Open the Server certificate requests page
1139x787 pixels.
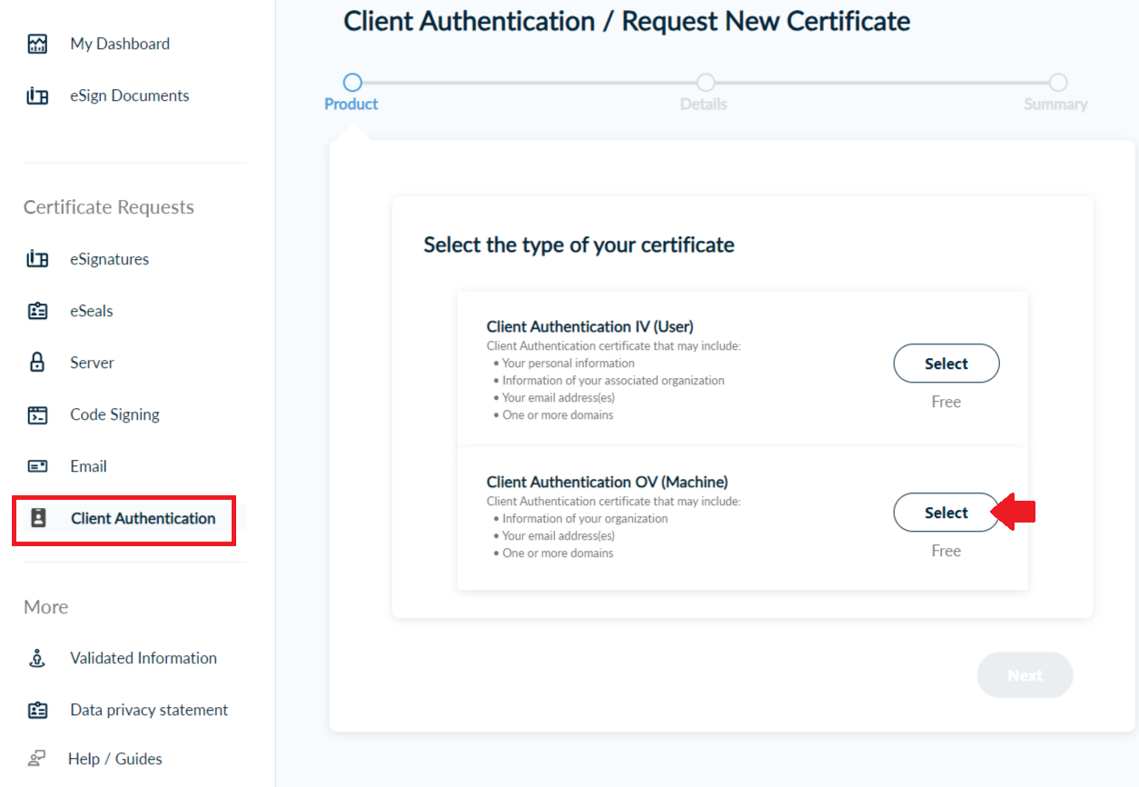click(x=92, y=363)
